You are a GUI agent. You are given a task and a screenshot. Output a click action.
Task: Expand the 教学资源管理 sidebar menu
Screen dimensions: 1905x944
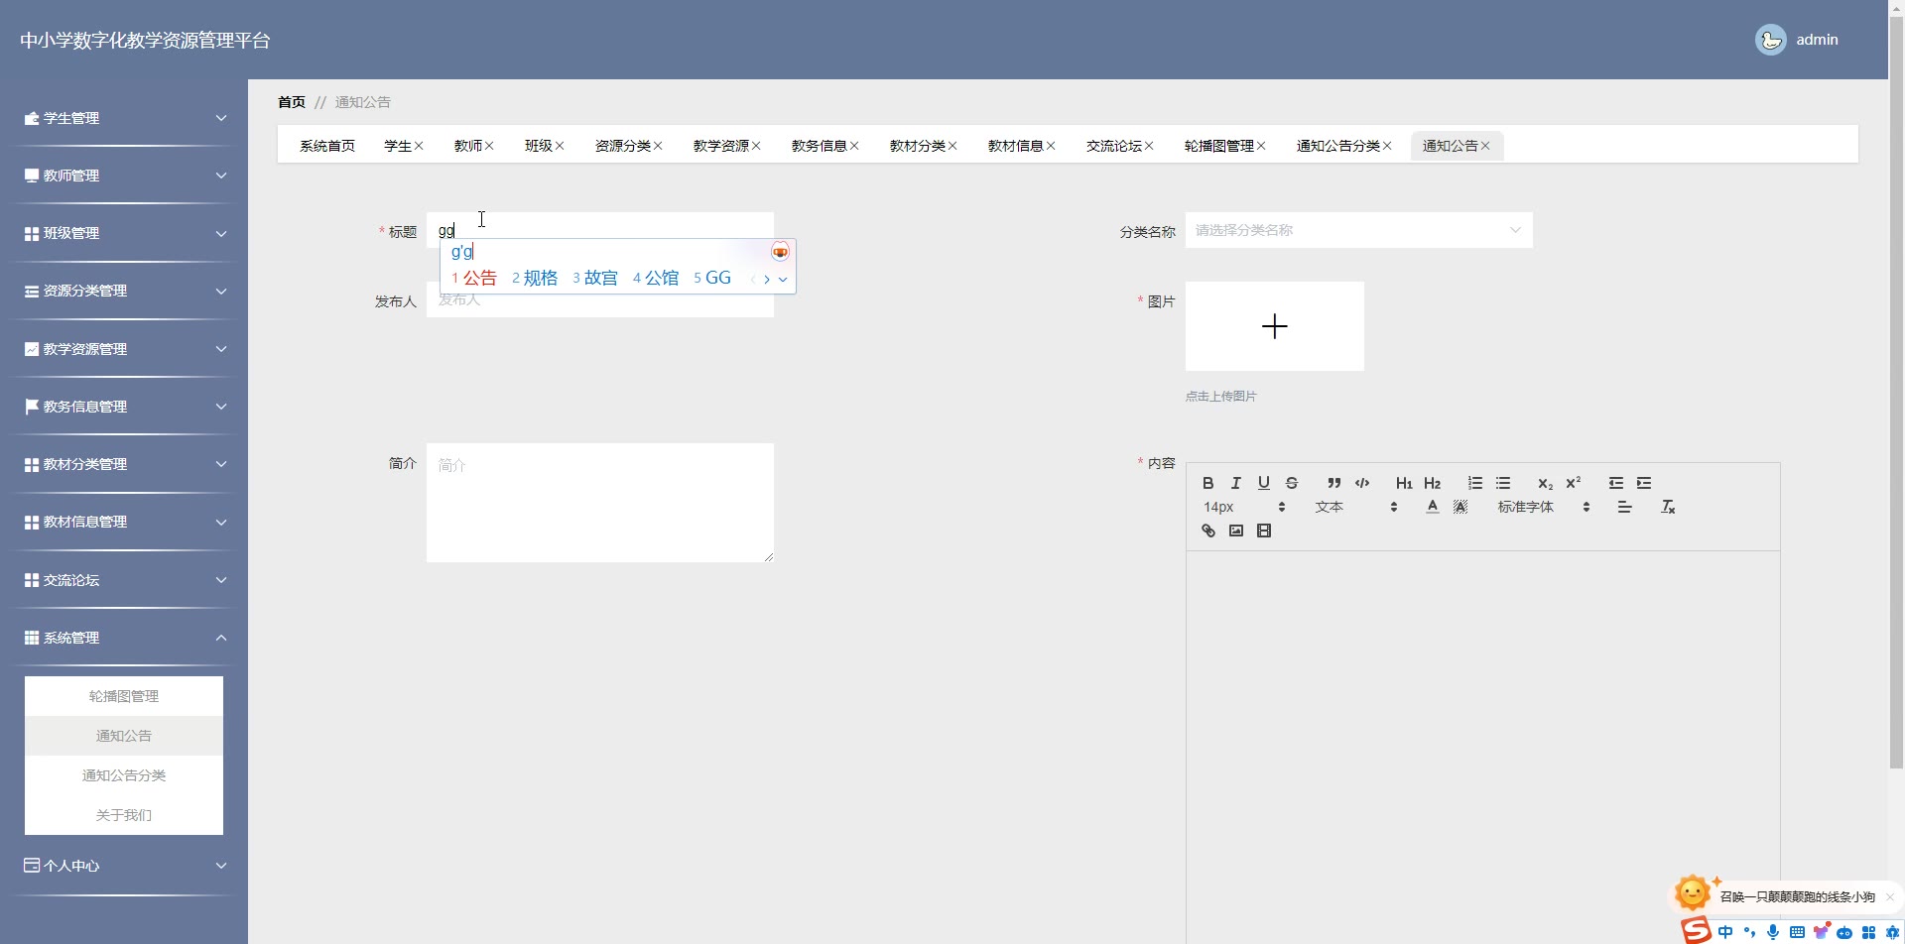pos(124,349)
